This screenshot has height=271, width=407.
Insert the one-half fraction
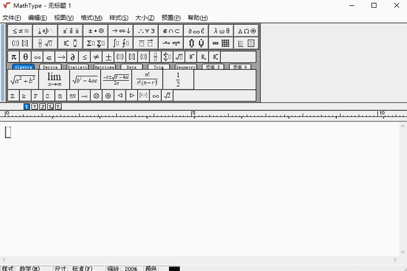point(178,79)
